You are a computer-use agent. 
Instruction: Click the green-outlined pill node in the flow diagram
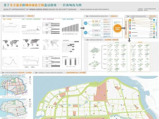[96, 25]
